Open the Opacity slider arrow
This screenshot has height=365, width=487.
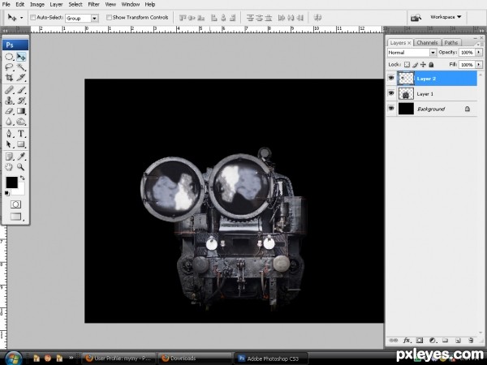(x=479, y=52)
